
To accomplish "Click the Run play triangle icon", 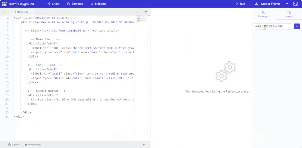I will [x=237, y=4].
